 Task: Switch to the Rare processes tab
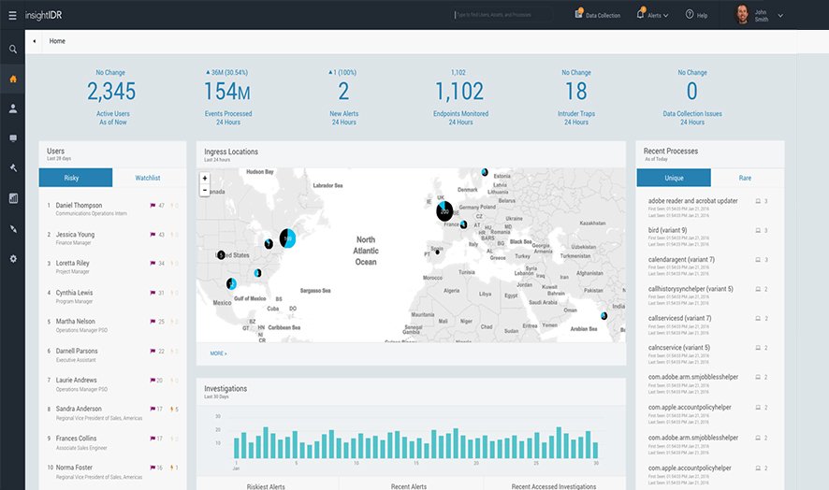click(746, 178)
